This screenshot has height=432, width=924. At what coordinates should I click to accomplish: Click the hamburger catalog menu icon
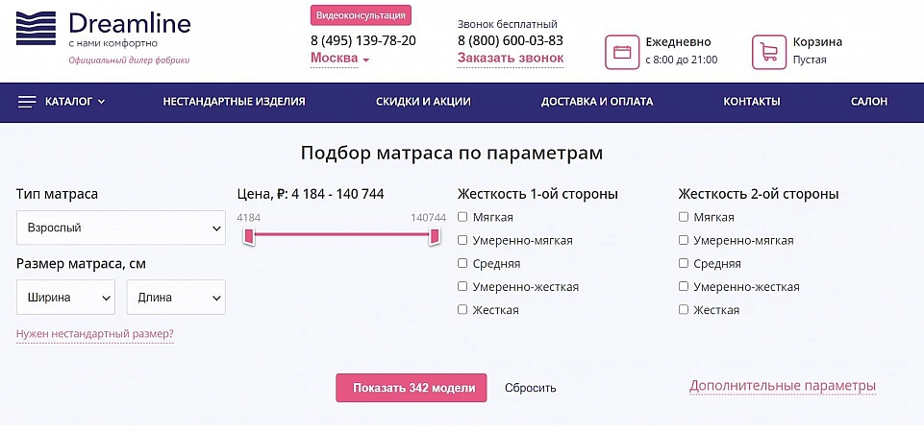tap(27, 102)
